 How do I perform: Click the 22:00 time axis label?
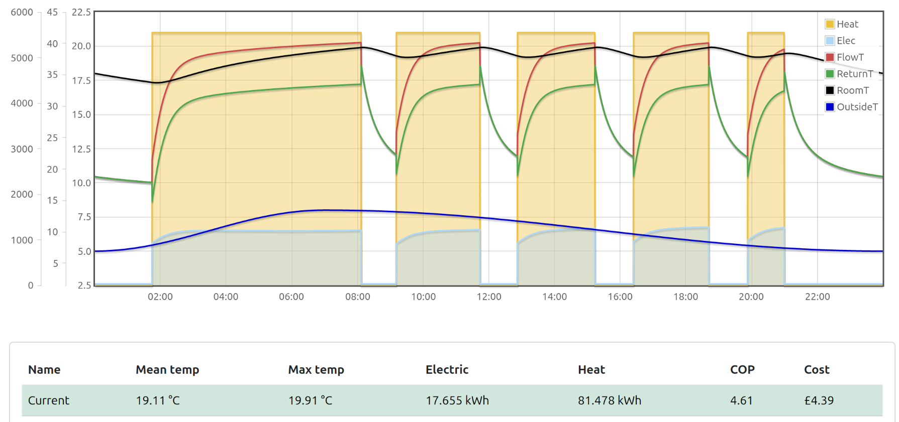coord(818,297)
